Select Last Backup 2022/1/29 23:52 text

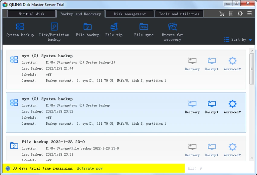[59, 111]
